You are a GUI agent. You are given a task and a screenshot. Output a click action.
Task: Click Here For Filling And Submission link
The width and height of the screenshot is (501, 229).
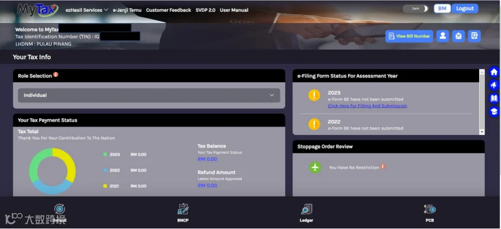pos(368,106)
